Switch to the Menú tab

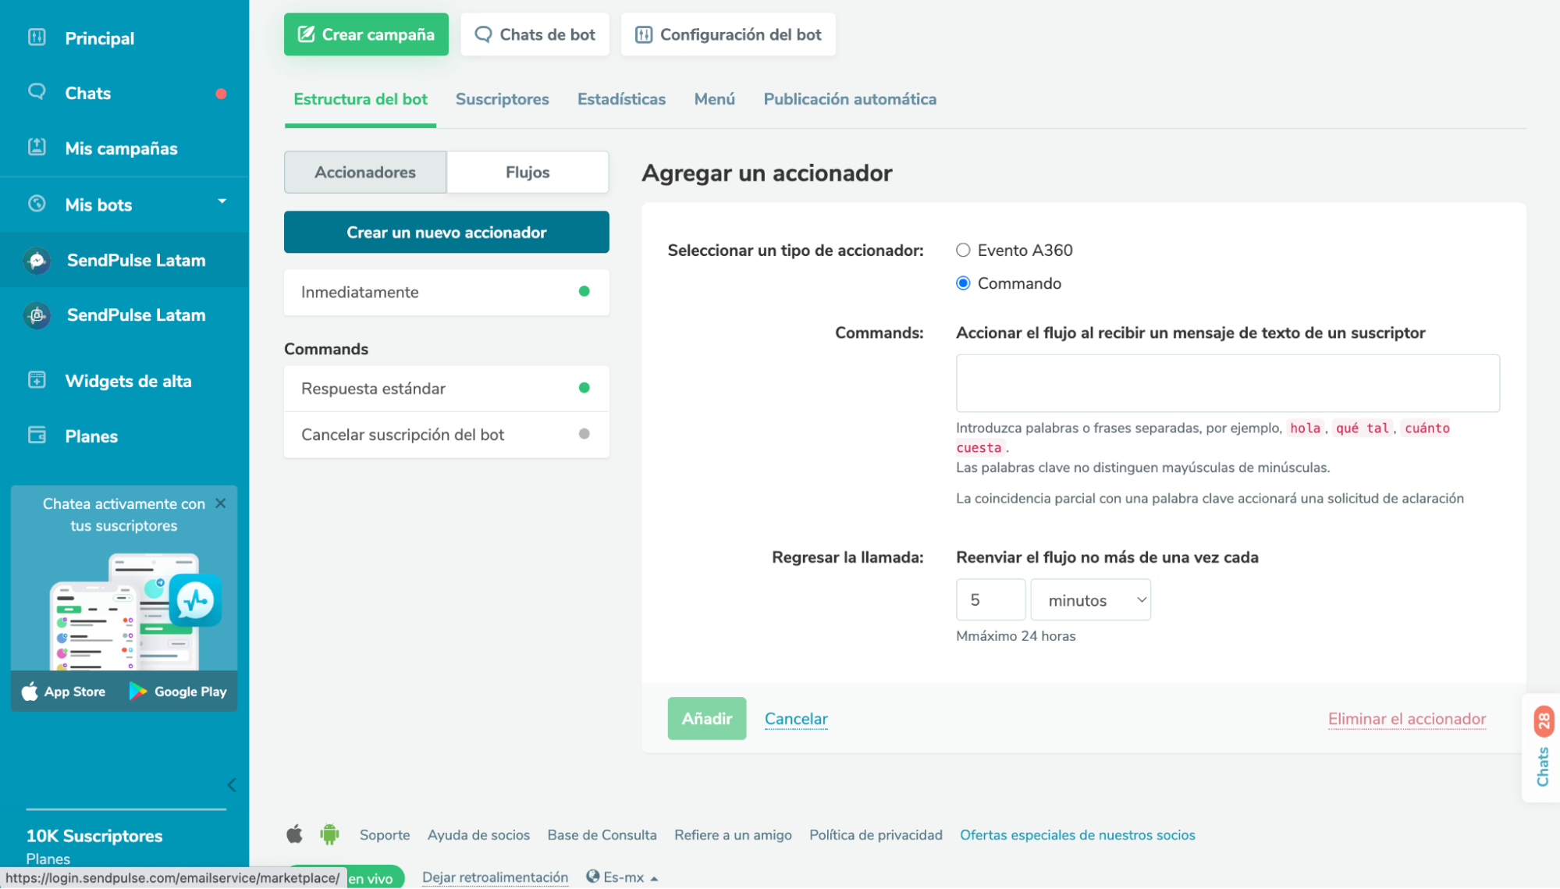coord(715,99)
